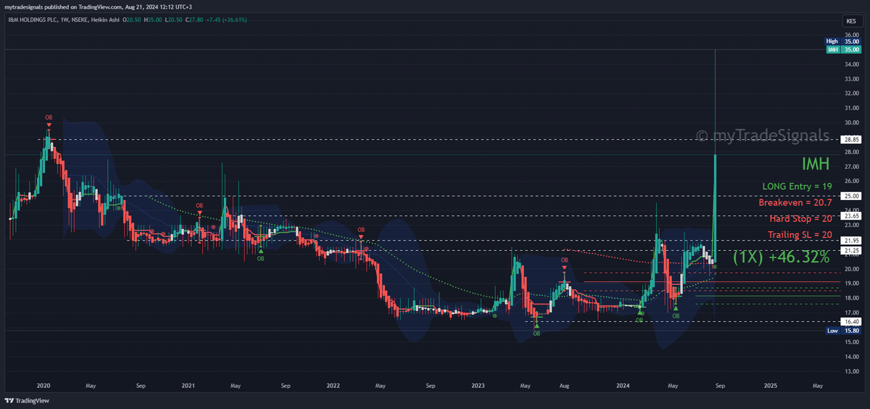Click the 13.00 price scale value
This screenshot has width=870, height=409.
tap(850, 371)
